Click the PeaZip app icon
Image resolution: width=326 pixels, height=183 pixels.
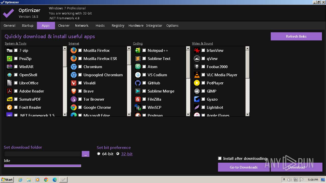pos(9,58)
